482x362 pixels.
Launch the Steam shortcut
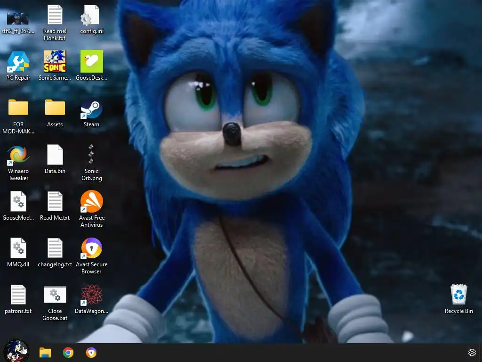pos(91,109)
